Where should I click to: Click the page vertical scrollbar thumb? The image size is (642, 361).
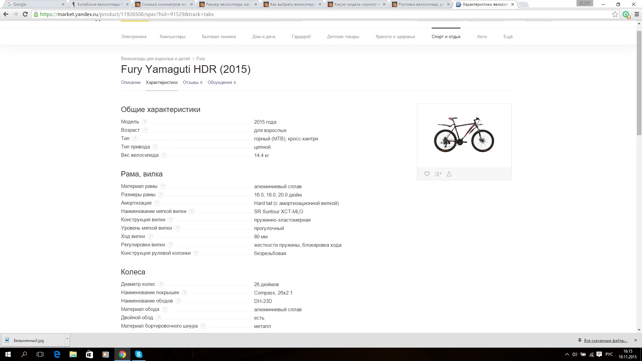point(639,84)
